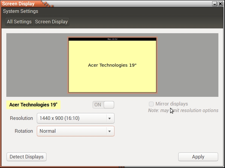Viewport: 225px width, 168px height.
Task: Click the Resolution dropdown arrow
Action: pyautogui.click(x=109, y=118)
